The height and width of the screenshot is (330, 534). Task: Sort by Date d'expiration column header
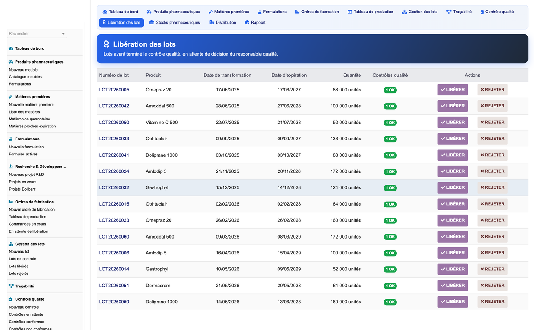coord(289,75)
